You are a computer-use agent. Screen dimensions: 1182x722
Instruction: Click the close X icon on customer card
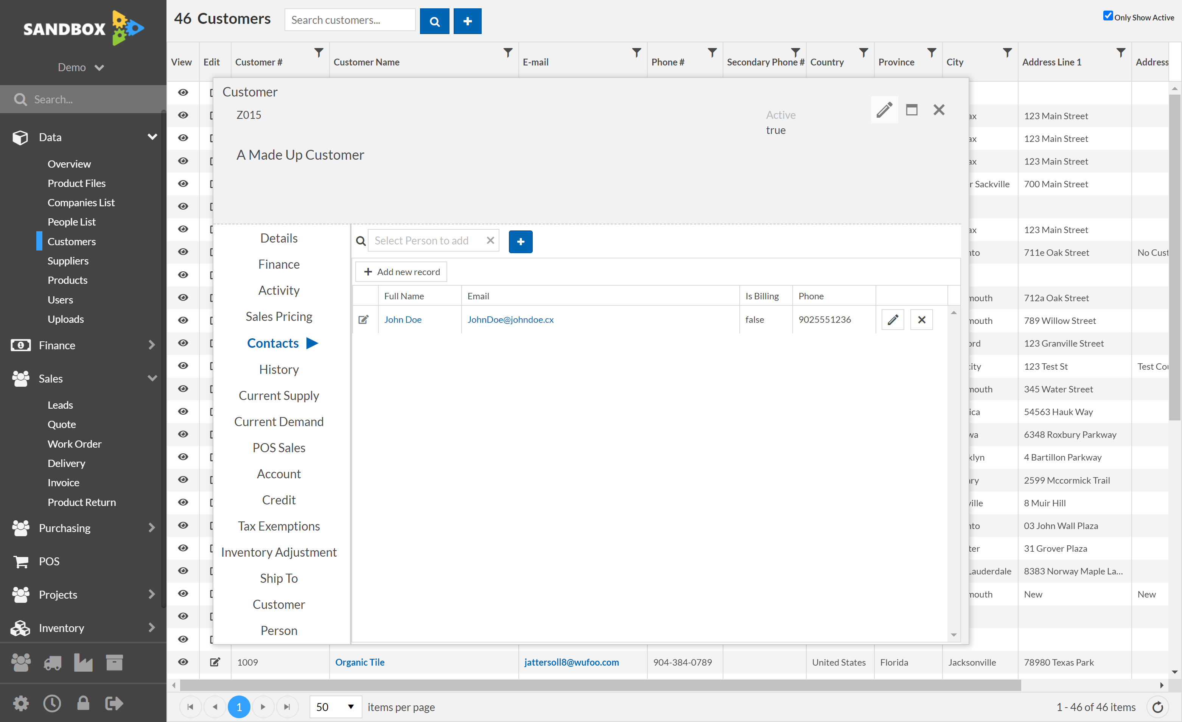(939, 109)
